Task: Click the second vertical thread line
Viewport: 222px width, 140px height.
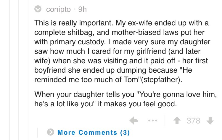Action: (19, 70)
